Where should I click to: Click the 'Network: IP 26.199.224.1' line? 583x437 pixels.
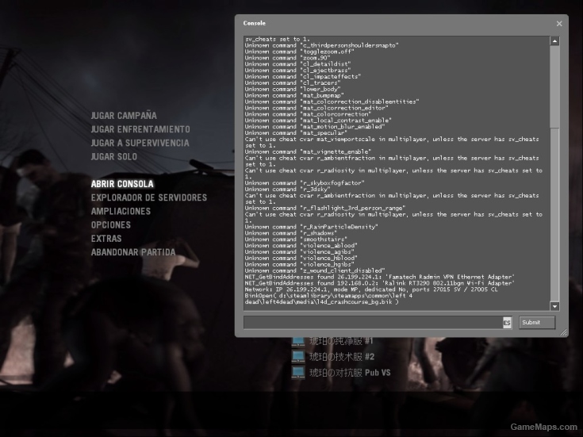pyautogui.click(x=371, y=289)
